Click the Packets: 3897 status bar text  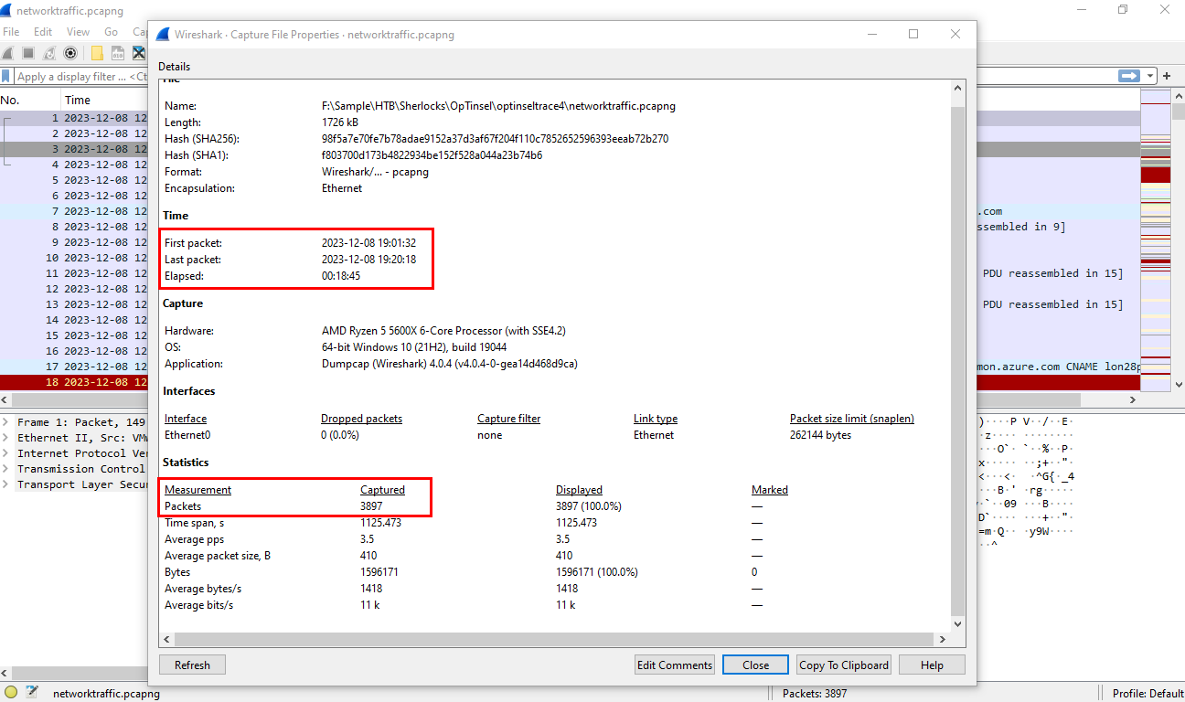coord(815,694)
